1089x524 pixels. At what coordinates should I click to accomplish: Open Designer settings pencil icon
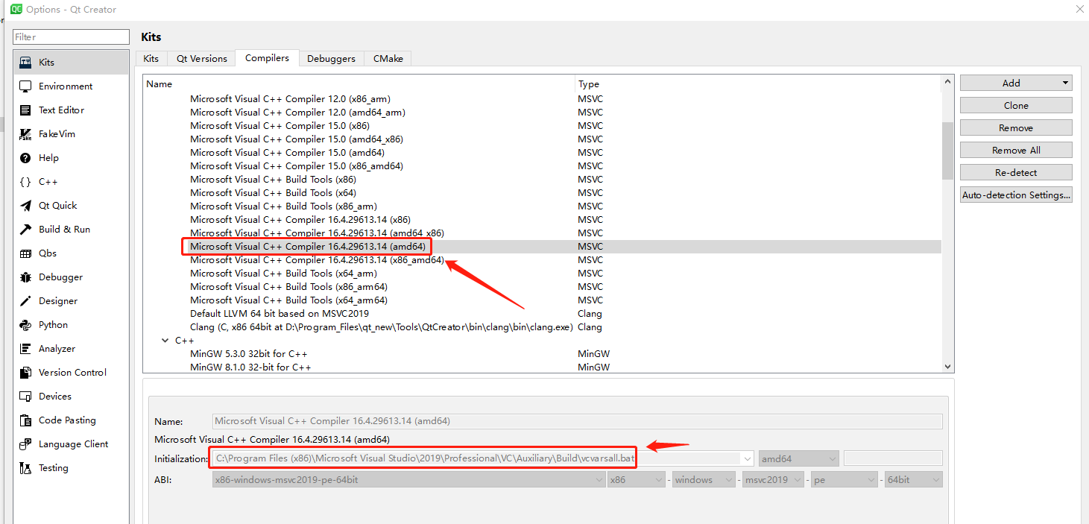click(x=25, y=301)
